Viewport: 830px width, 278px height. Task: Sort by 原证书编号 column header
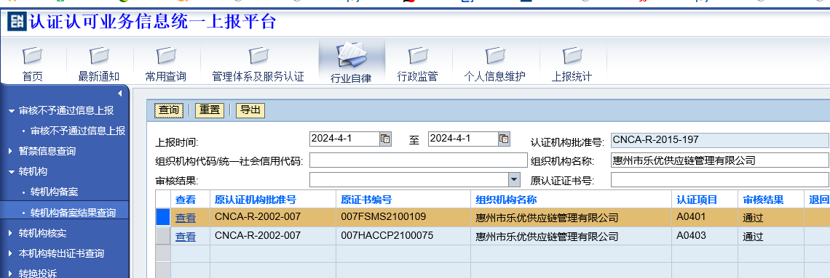366,200
